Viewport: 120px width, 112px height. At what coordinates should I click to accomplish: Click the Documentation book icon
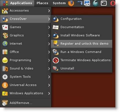coord(56,27)
